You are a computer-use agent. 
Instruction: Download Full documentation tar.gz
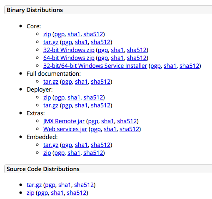[x=51, y=82]
